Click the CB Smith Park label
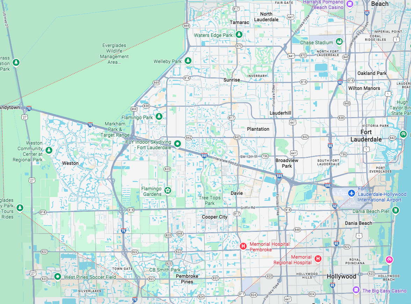Viewport: 411px width, 304px height. coord(165,270)
